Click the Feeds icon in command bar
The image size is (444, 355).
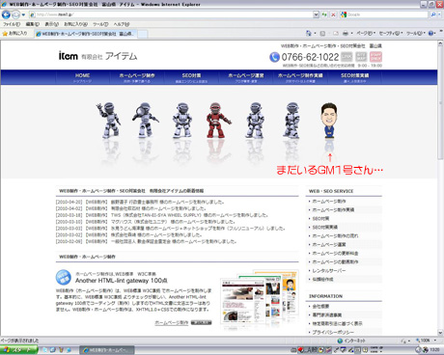322,33
